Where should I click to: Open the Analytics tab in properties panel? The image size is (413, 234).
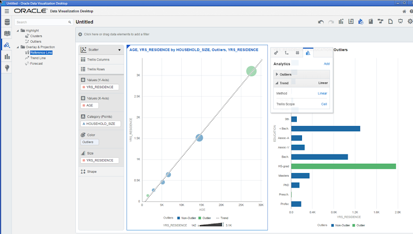coord(308,53)
